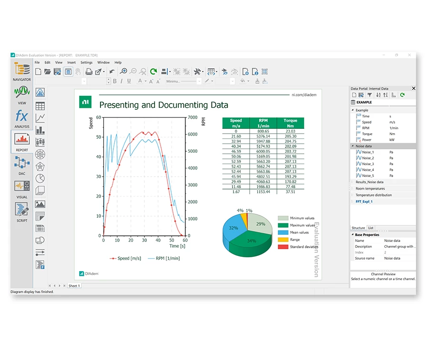Select the Torque channel in Data Portal
426x347 pixels.
pos(367,134)
